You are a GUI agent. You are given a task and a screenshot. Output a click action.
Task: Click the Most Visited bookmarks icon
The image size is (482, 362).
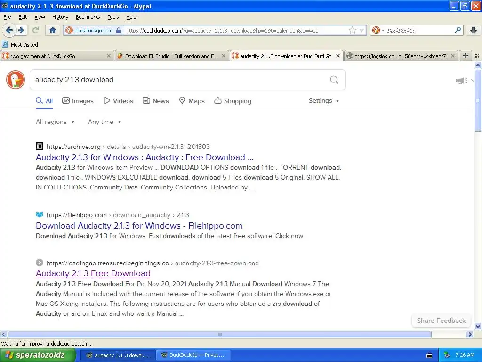tap(5, 45)
